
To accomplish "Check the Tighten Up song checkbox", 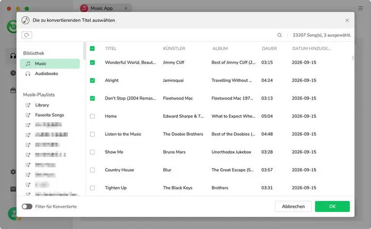I will pos(92,188).
